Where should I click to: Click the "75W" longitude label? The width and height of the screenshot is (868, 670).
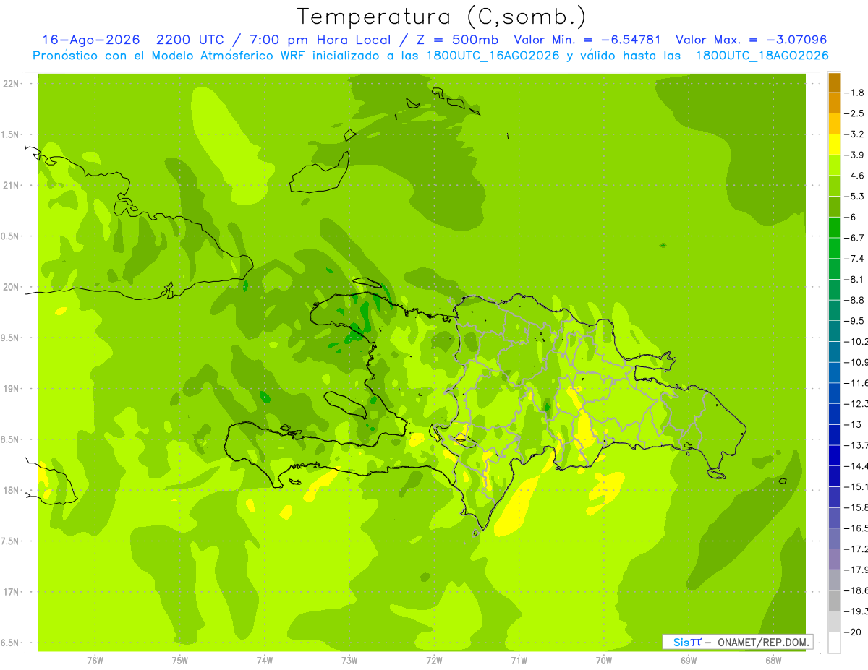click(x=179, y=661)
